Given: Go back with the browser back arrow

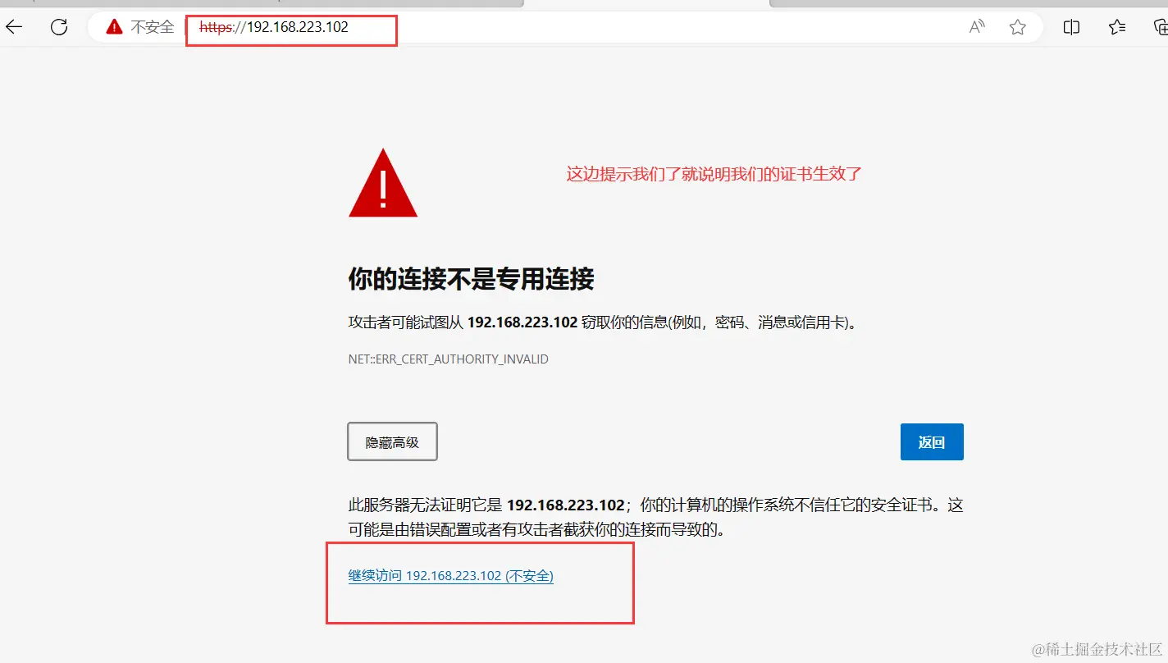Looking at the screenshot, I should 14,27.
